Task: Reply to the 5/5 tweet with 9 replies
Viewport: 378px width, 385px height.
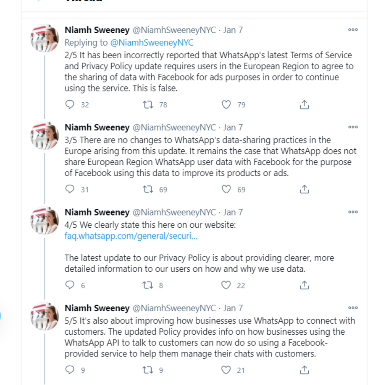Action: (70, 370)
